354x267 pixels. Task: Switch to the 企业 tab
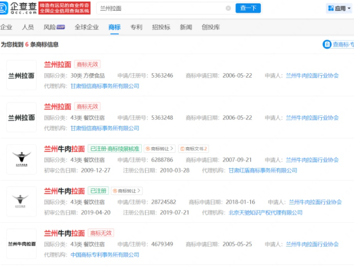pos(6,27)
